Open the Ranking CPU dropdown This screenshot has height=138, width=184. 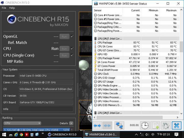tap(22, 123)
